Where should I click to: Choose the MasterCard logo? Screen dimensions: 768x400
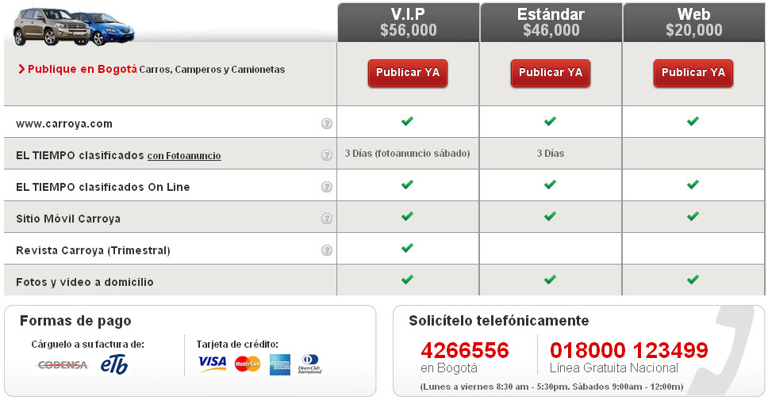pyautogui.click(x=248, y=364)
